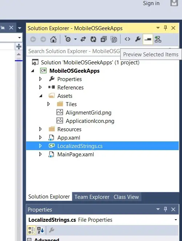Switch to the Class View tab
The width and height of the screenshot is (182, 241).
126,197
